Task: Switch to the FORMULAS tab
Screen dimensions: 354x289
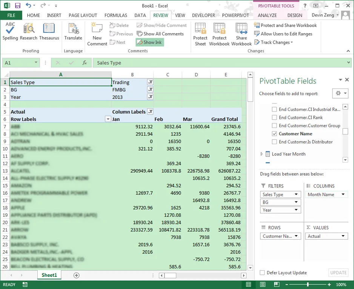Action: pyautogui.click(x=116, y=15)
